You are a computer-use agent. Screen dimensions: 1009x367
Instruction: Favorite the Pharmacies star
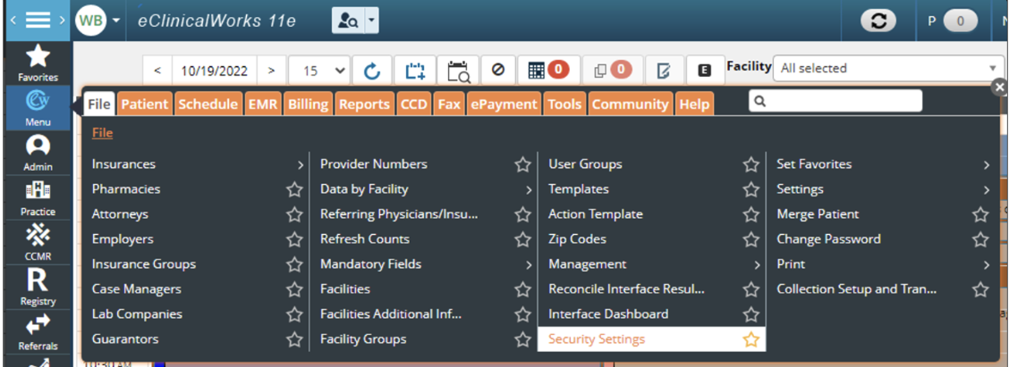click(x=294, y=189)
